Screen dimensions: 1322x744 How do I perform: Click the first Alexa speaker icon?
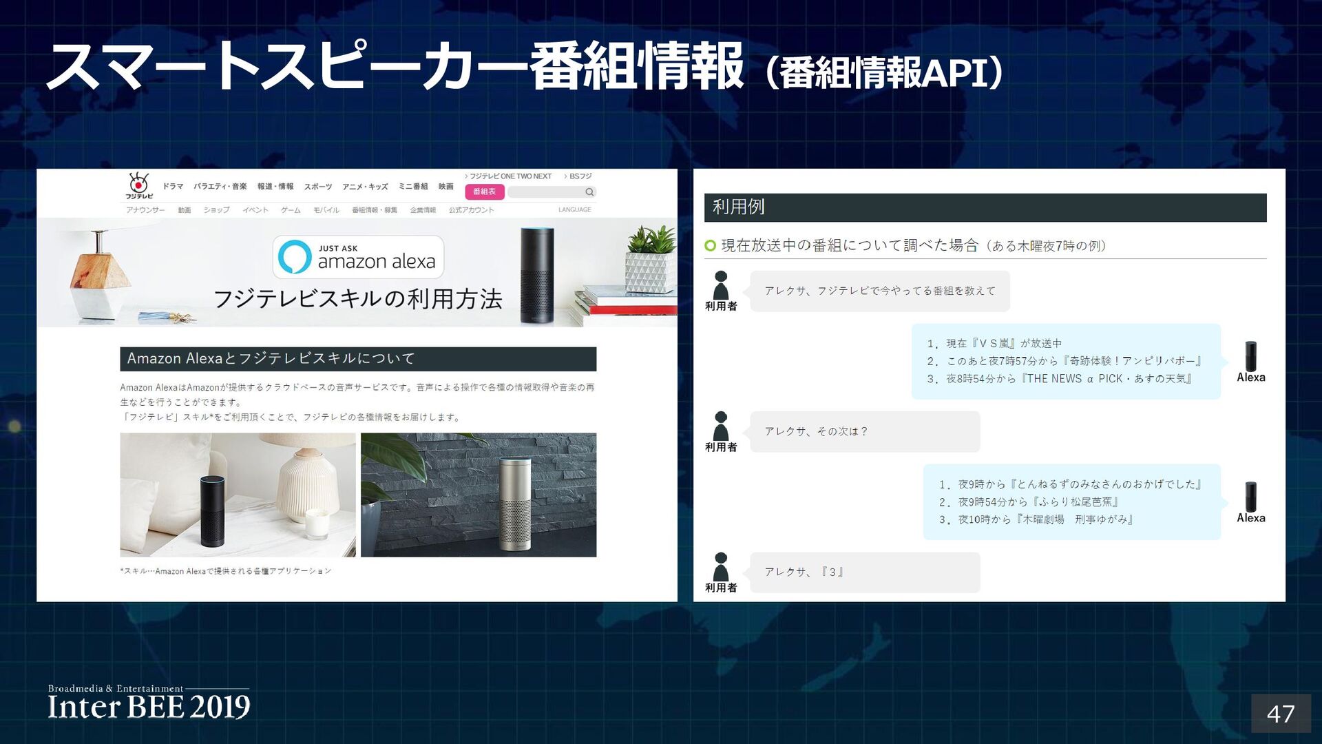[x=1250, y=356]
